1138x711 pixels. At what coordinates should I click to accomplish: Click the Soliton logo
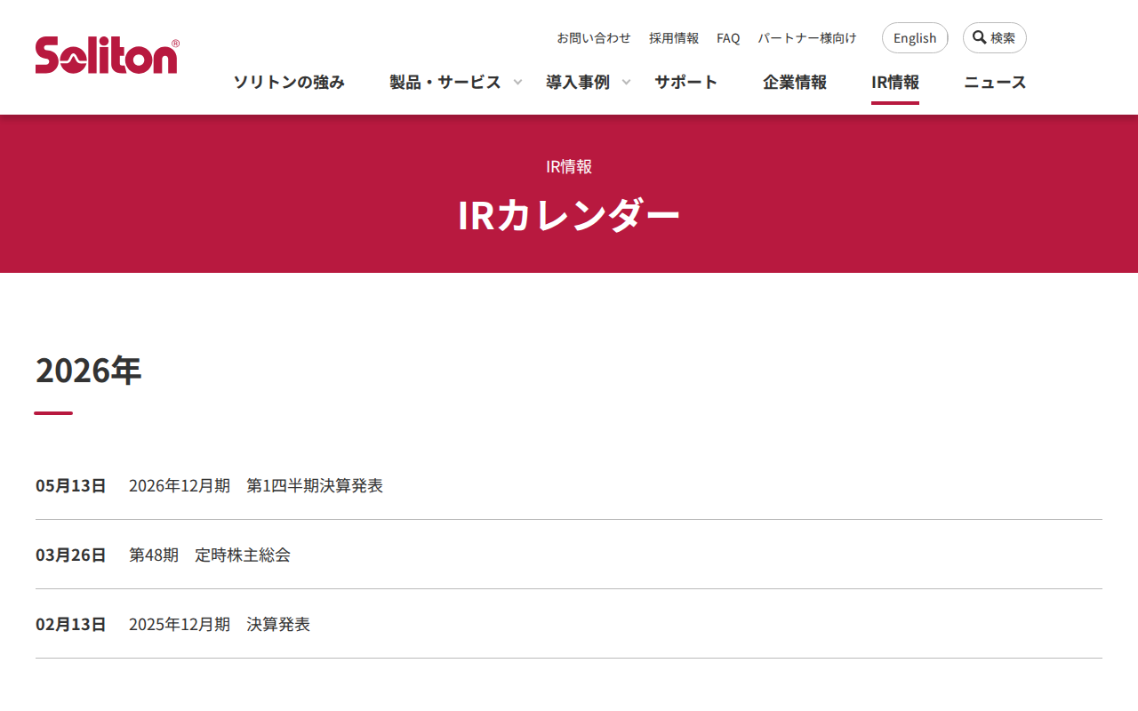click(x=107, y=55)
